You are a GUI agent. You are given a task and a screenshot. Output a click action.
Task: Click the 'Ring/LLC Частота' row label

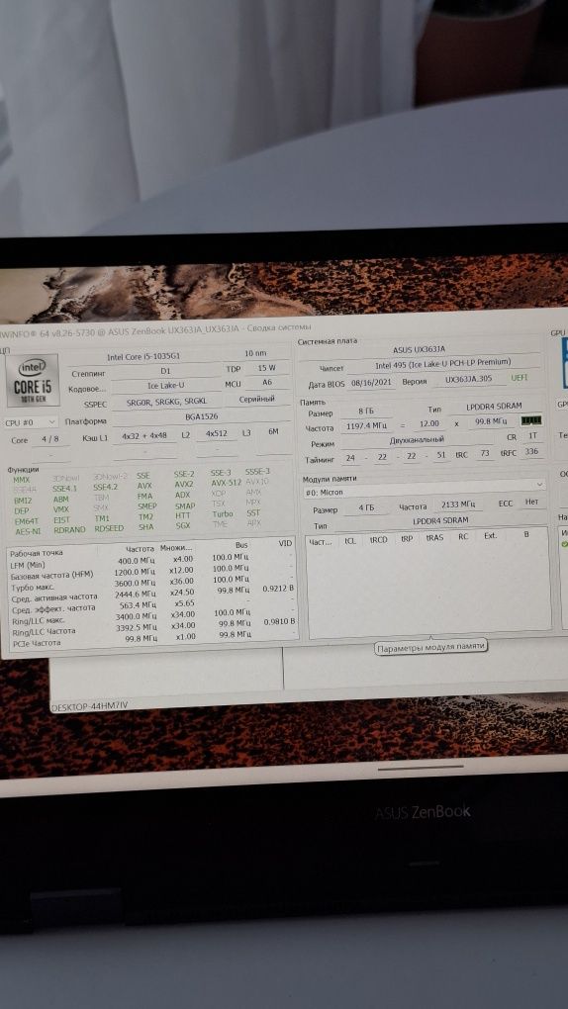[x=44, y=632]
